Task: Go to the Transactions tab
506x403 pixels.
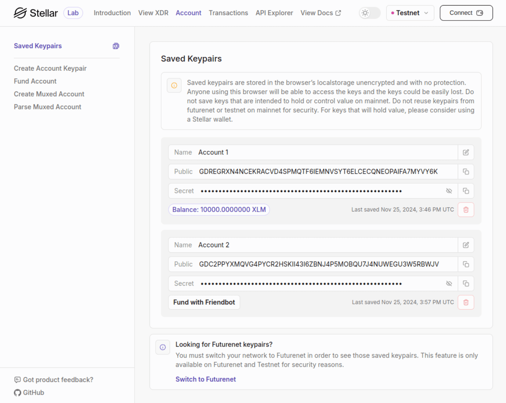Action: tap(228, 13)
